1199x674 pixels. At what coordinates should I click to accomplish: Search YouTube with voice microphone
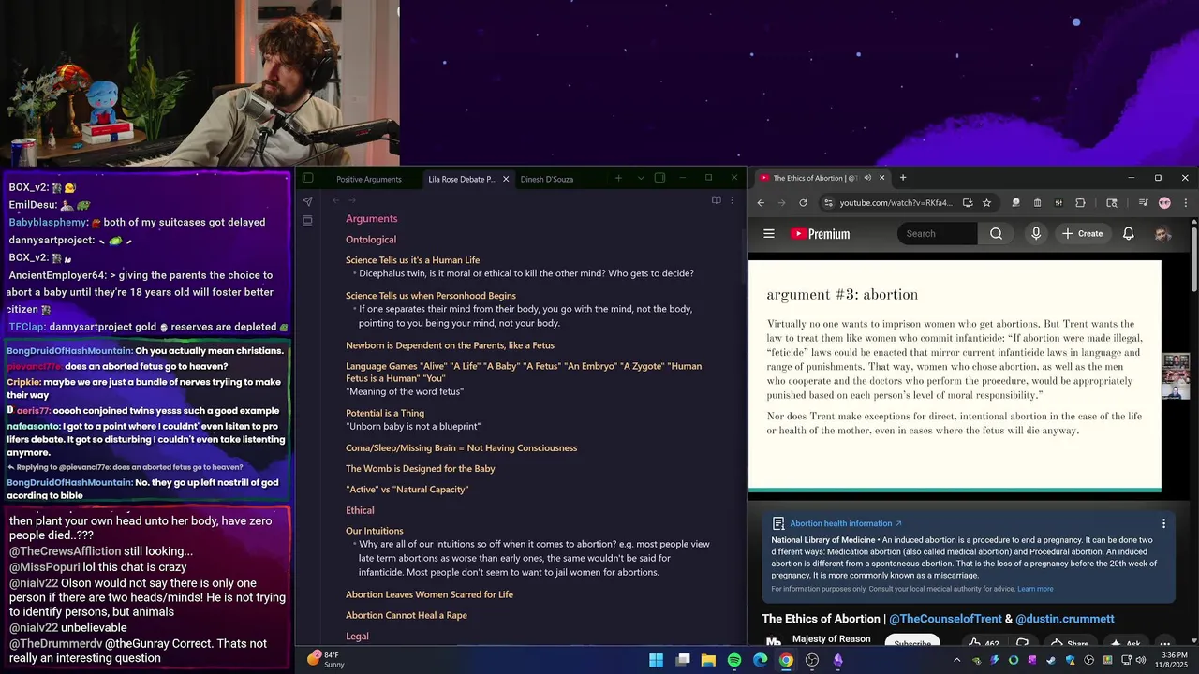pos(1036,234)
